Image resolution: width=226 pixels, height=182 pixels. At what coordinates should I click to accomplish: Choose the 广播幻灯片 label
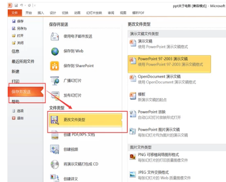[x=72, y=80]
